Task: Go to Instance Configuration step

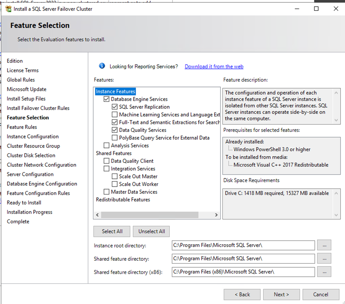Action: click(x=32, y=136)
